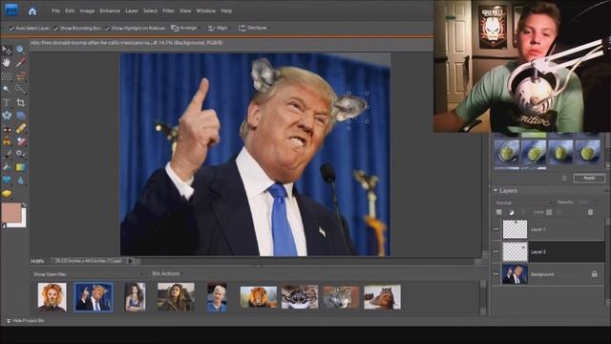Toggle Show Highlight on Rollover checkbox

point(107,28)
